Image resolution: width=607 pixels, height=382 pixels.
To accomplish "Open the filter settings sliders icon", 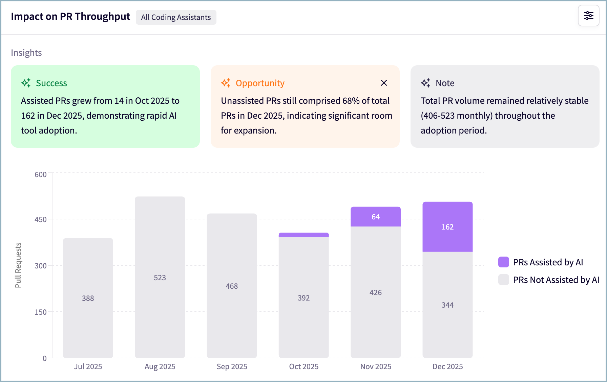I will 588,16.
